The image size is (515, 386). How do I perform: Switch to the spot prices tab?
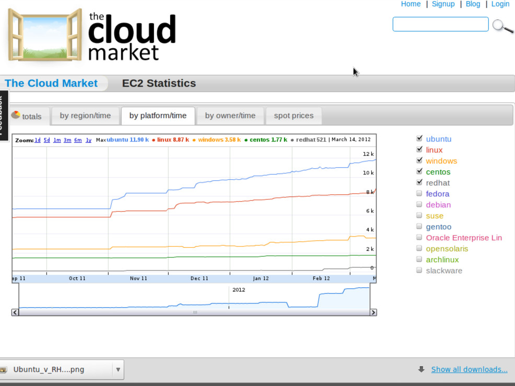click(294, 115)
